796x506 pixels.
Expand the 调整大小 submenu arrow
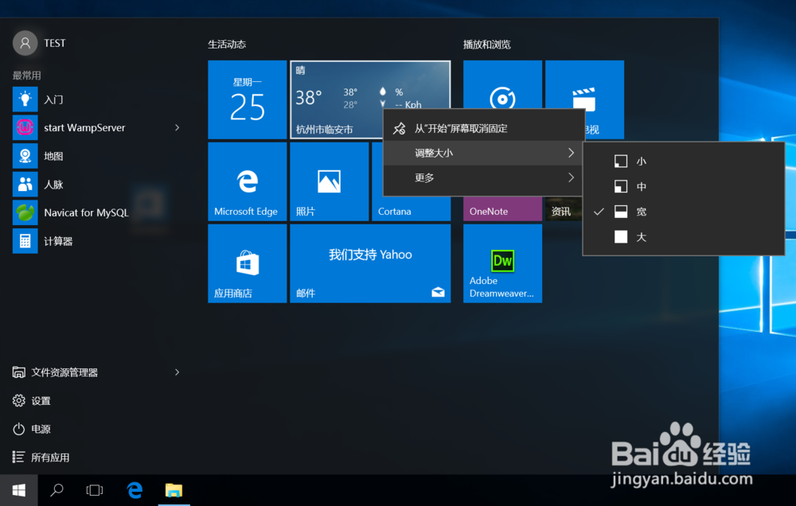pos(571,153)
